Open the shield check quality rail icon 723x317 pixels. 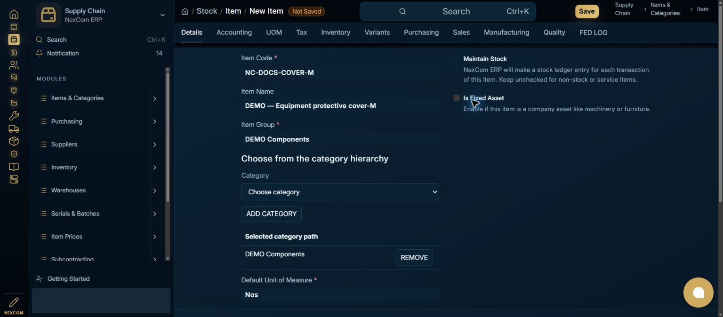[x=14, y=154]
